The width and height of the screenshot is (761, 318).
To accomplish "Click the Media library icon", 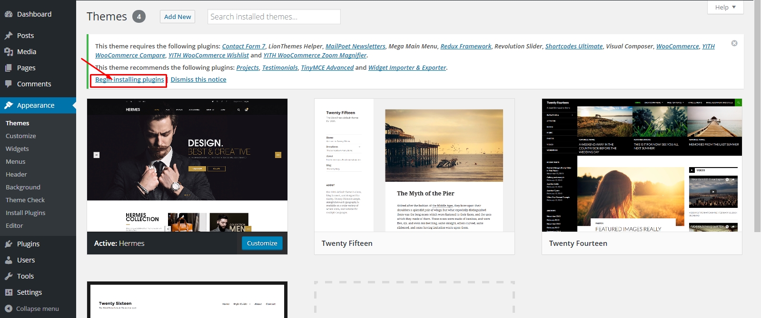I will [x=9, y=52].
